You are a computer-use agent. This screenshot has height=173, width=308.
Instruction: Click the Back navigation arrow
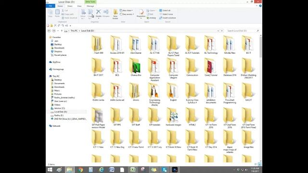pos(49,31)
